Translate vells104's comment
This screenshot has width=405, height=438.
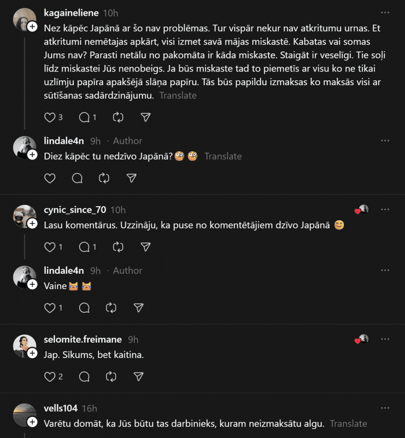(348, 423)
